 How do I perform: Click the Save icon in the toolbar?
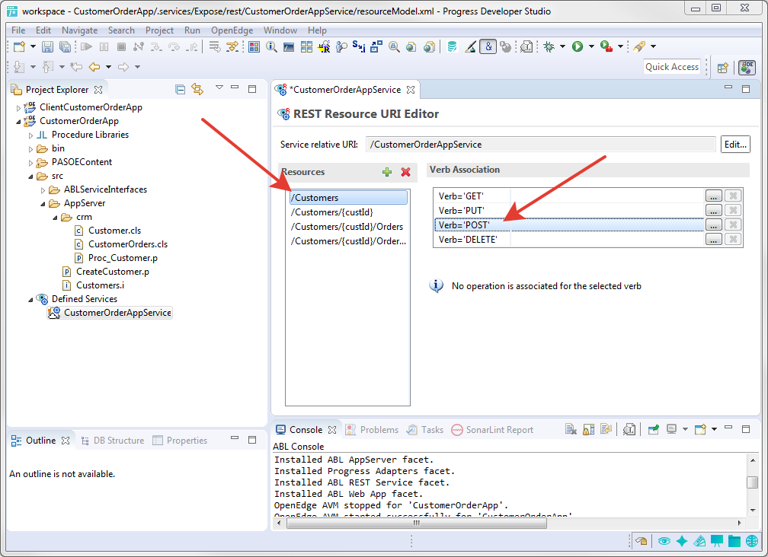47,46
